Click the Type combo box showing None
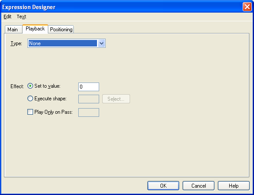 pos(67,43)
